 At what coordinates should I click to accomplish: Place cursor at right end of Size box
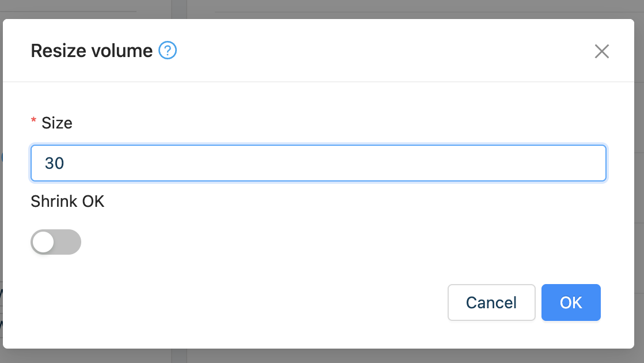(592, 163)
